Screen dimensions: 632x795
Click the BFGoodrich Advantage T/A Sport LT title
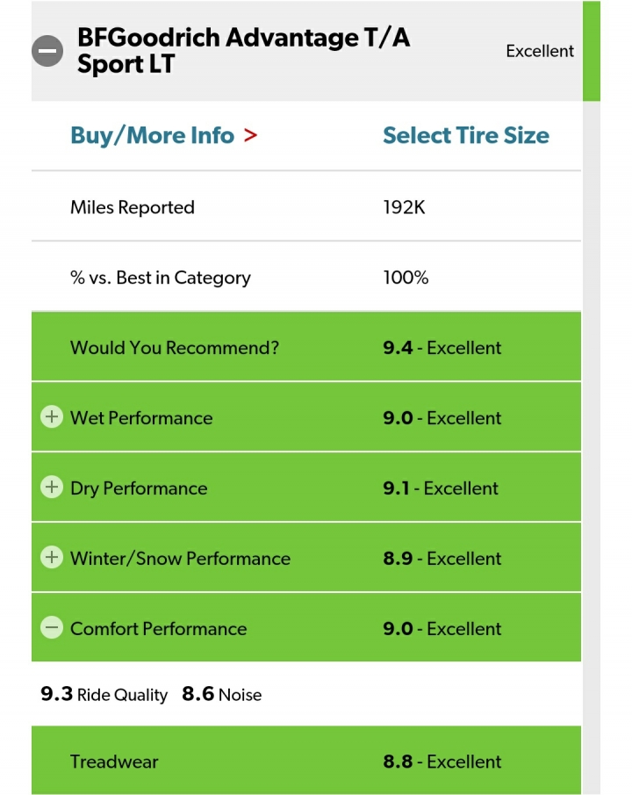click(x=243, y=50)
